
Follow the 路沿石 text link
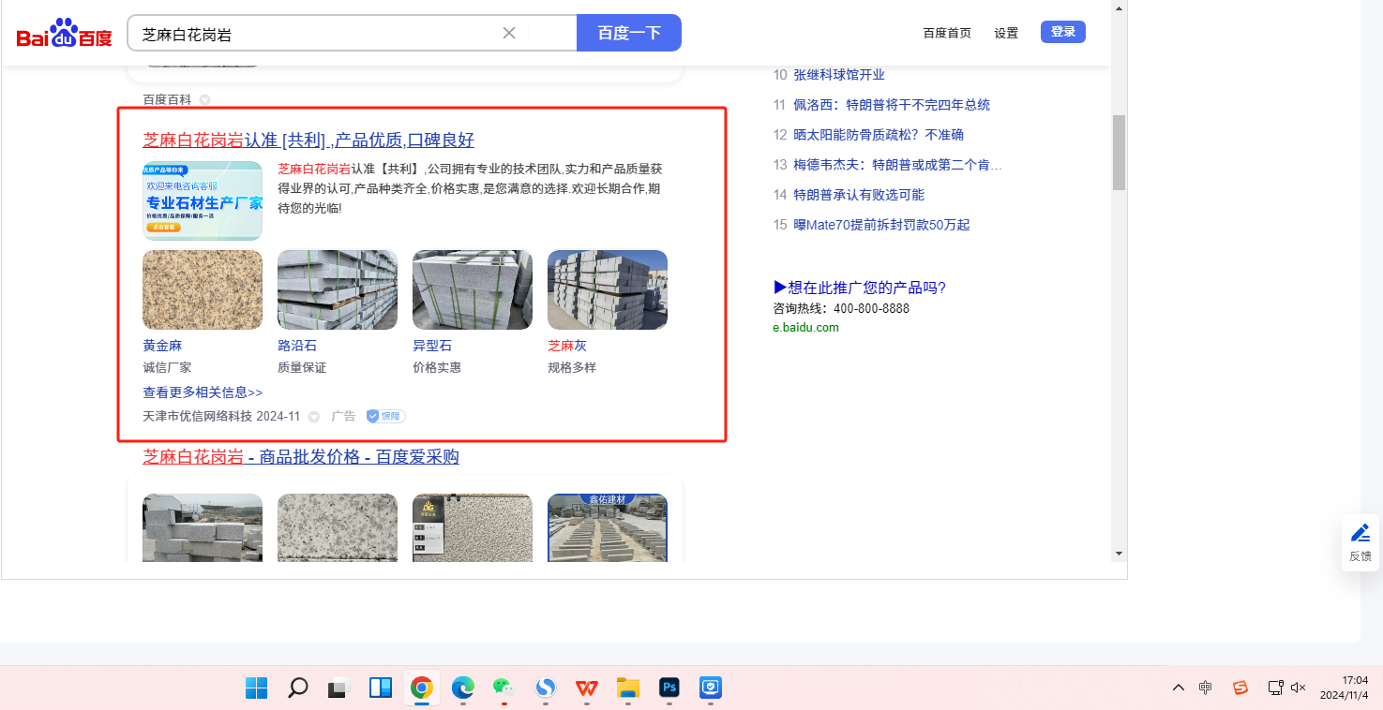pyautogui.click(x=297, y=346)
